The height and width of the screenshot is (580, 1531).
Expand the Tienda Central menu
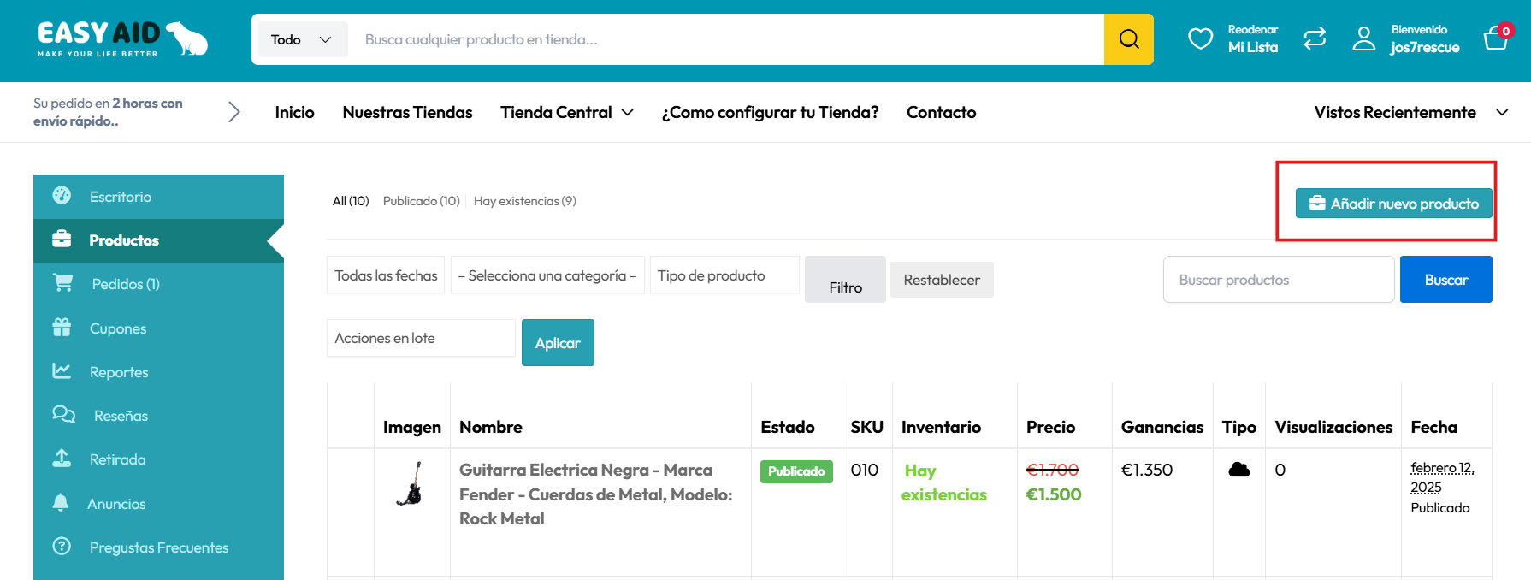(x=566, y=112)
